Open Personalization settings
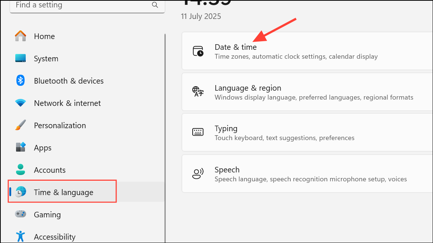433x243 pixels. coord(86,125)
